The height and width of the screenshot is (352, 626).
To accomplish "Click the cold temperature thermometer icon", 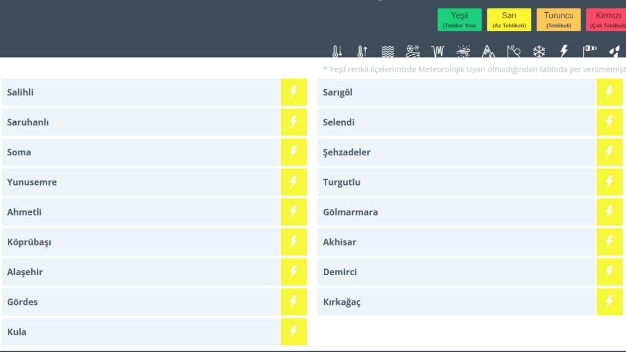I will (337, 51).
